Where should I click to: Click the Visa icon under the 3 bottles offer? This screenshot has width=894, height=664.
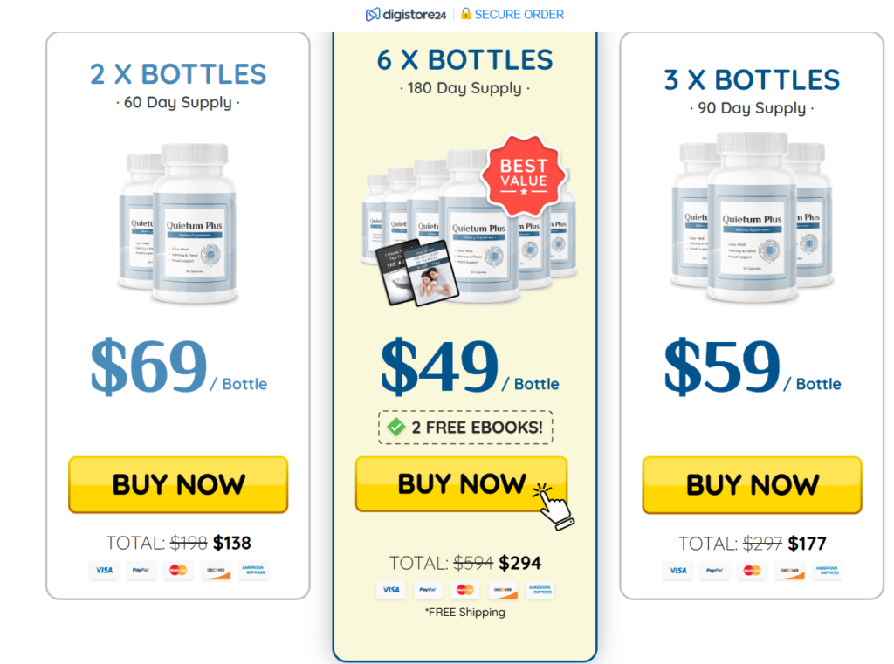(x=677, y=571)
